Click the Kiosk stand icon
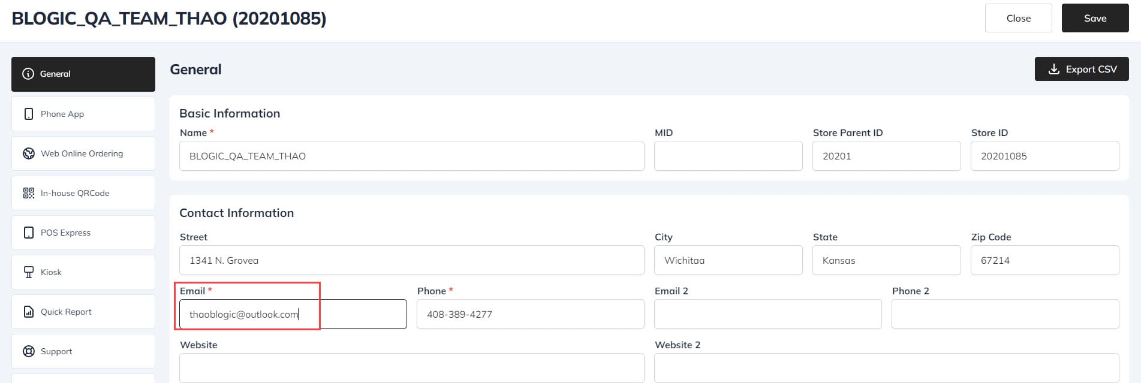This screenshot has height=383, width=1141. pyautogui.click(x=29, y=272)
